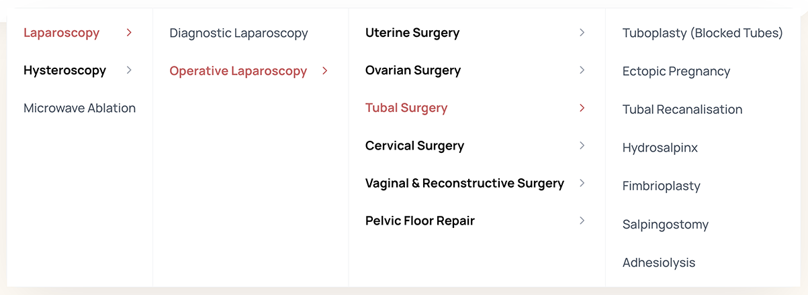This screenshot has width=808, height=295.
Task: Expand Vaginal & Reconstructive Surgery arrow
Action: (x=582, y=183)
